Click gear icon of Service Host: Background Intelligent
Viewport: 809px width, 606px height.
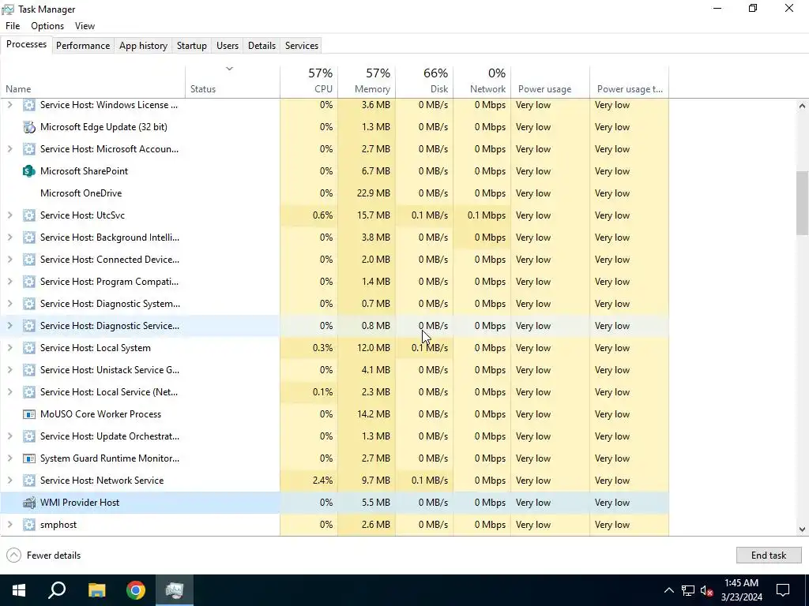pyautogui.click(x=29, y=238)
